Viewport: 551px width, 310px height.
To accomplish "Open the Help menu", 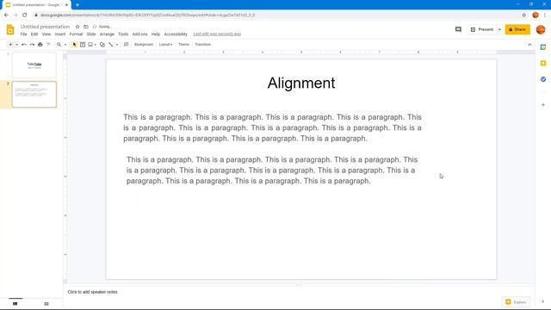I will pyautogui.click(x=156, y=34).
